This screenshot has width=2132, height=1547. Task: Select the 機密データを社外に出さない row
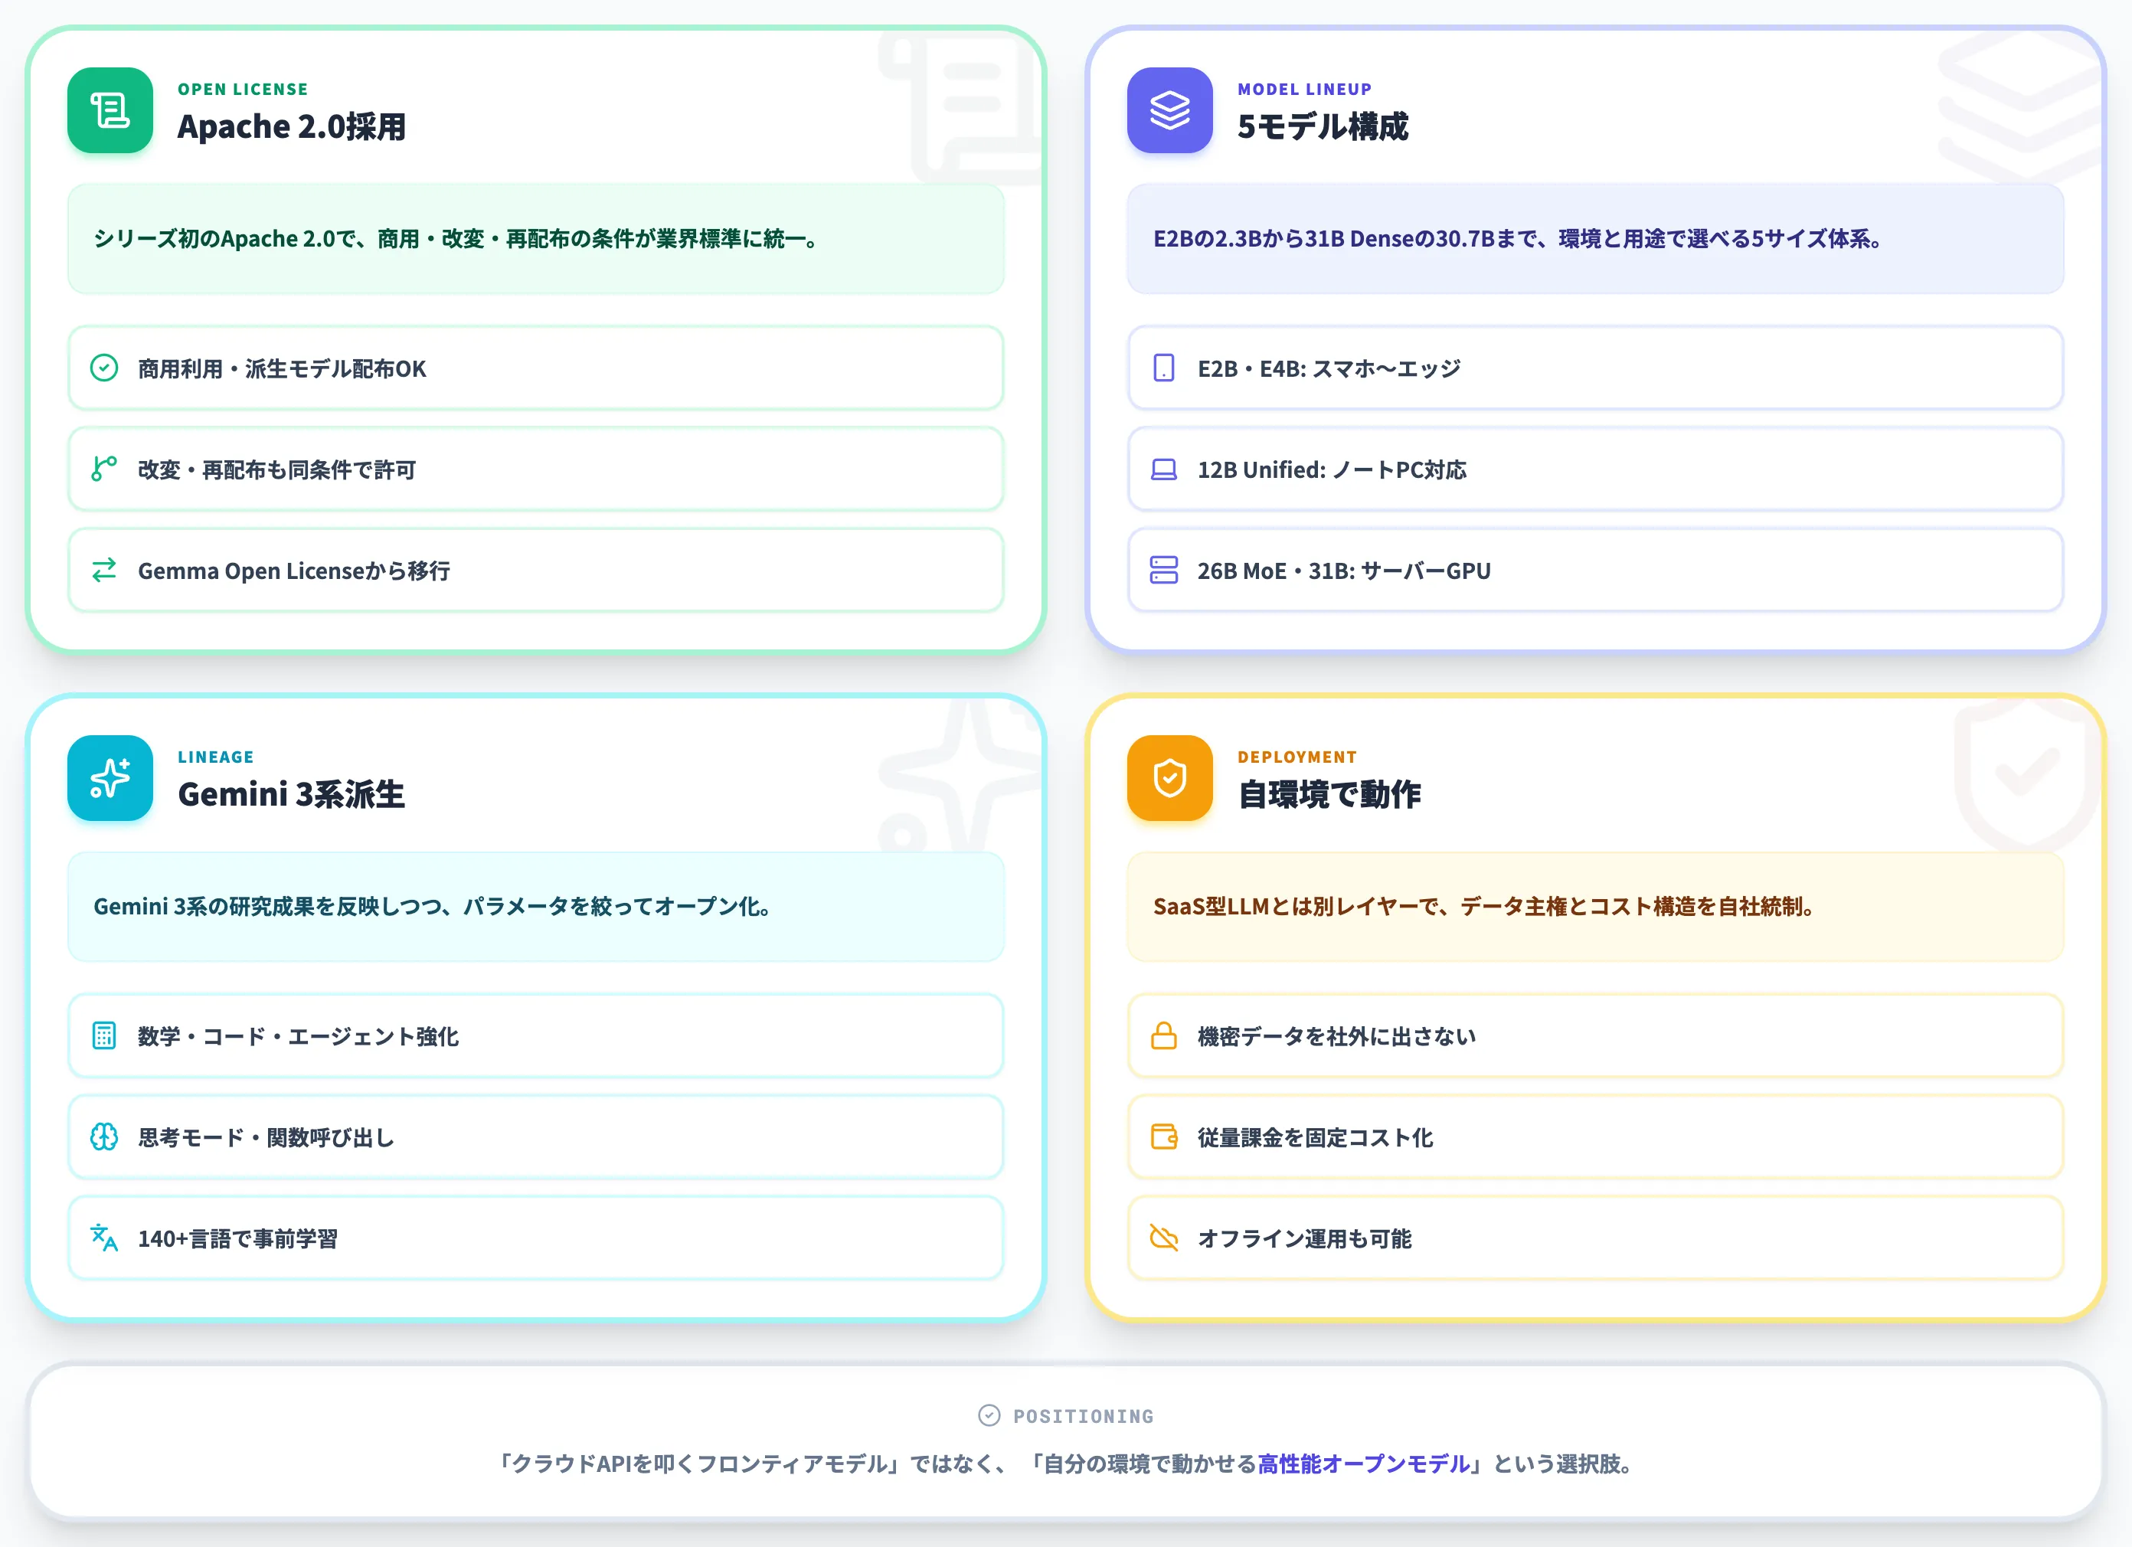(x=1595, y=1035)
